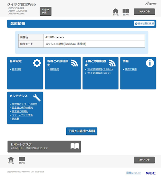
Task: Click the 再起動 link
Action: [15, 119]
